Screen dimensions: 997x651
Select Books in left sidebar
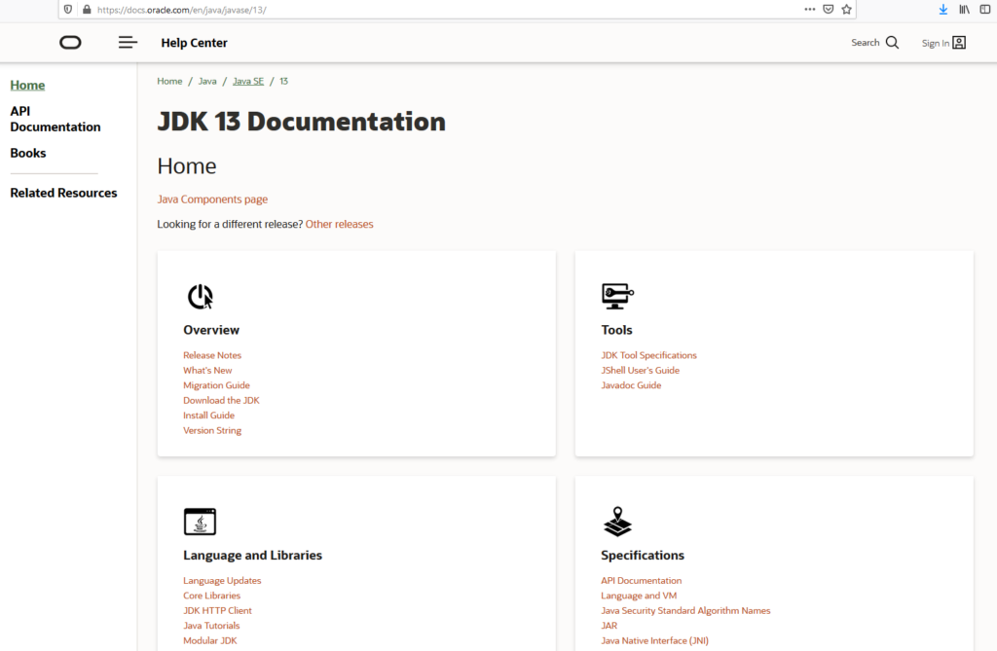tap(28, 153)
